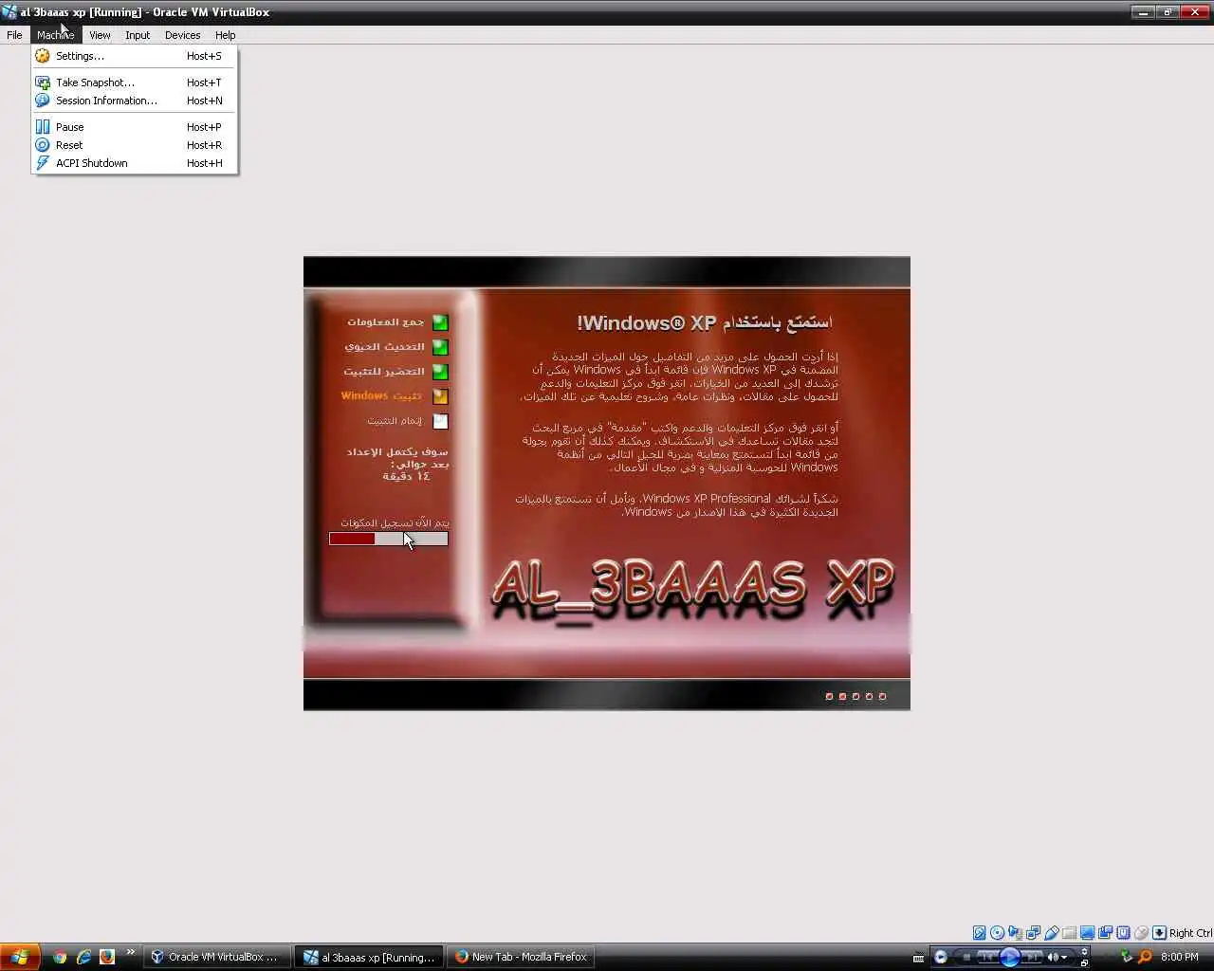Viewport: 1214px width, 971px height.
Task: Launch Firefox from the quick launch bar
Action: click(x=107, y=957)
